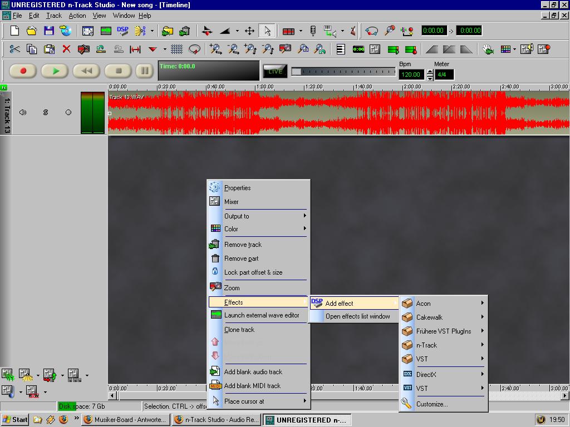Screen dimensions: 570x427
Task: Switch to Musiker-Board taskbar window
Action: coord(125,419)
